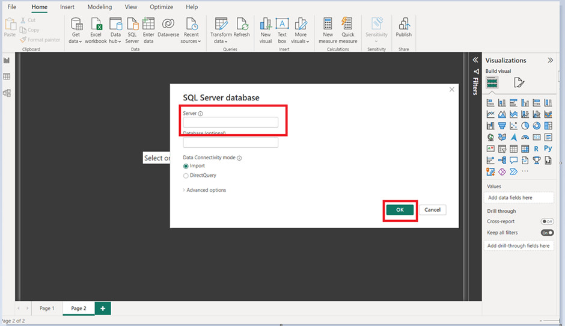Click the Server input field

coord(230,123)
